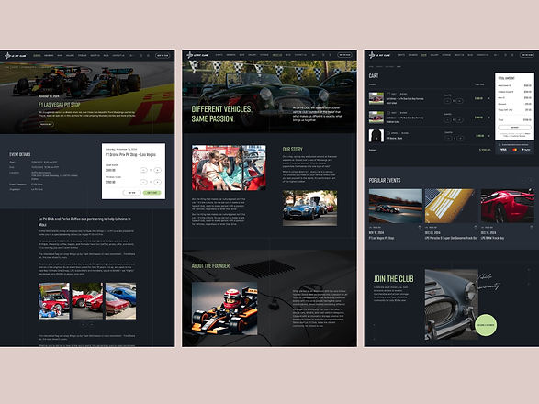Click the white Buy Now button in ticket box
Image resolution: width=539 pixels, height=404 pixels.
tap(131, 193)
